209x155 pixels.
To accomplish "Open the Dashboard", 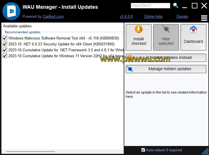I will point(193,37).
